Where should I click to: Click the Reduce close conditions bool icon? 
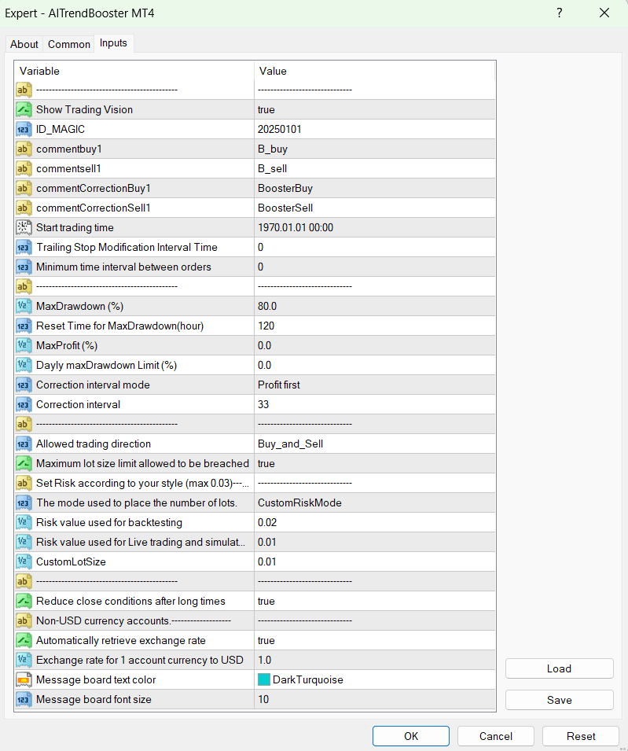click(24, 601)
